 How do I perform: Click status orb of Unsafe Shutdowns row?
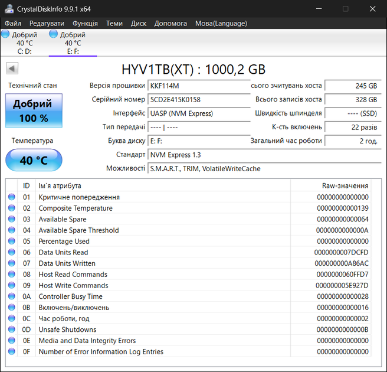(12, 329)
